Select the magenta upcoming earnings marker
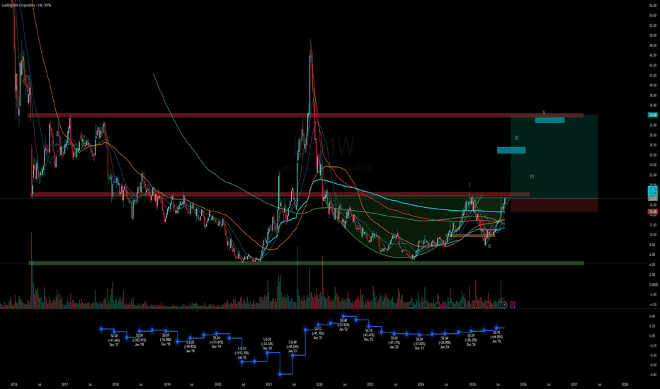Image resolution: width=660 pixels, height=389 pixels. (513, 304)
